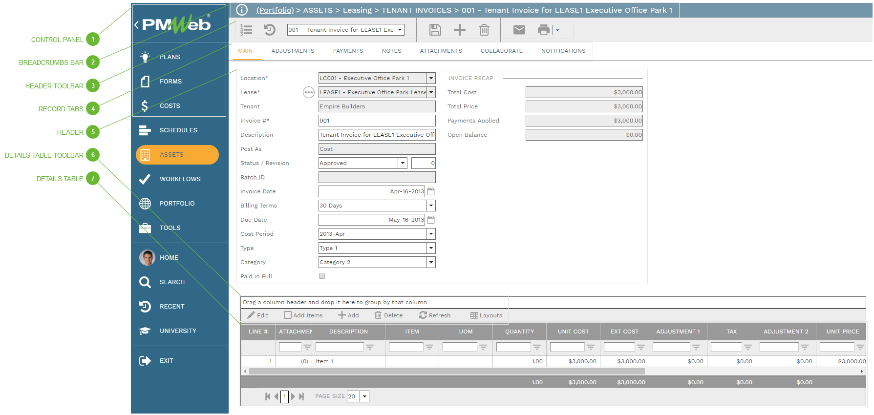
Task: Open the Cost Period dropdown
Action: click(x=431, y=234)
